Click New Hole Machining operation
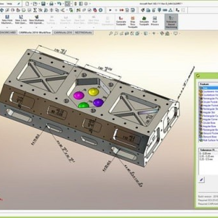The height and width of the screenshot is (218, 218). click(x=7, y=20)
